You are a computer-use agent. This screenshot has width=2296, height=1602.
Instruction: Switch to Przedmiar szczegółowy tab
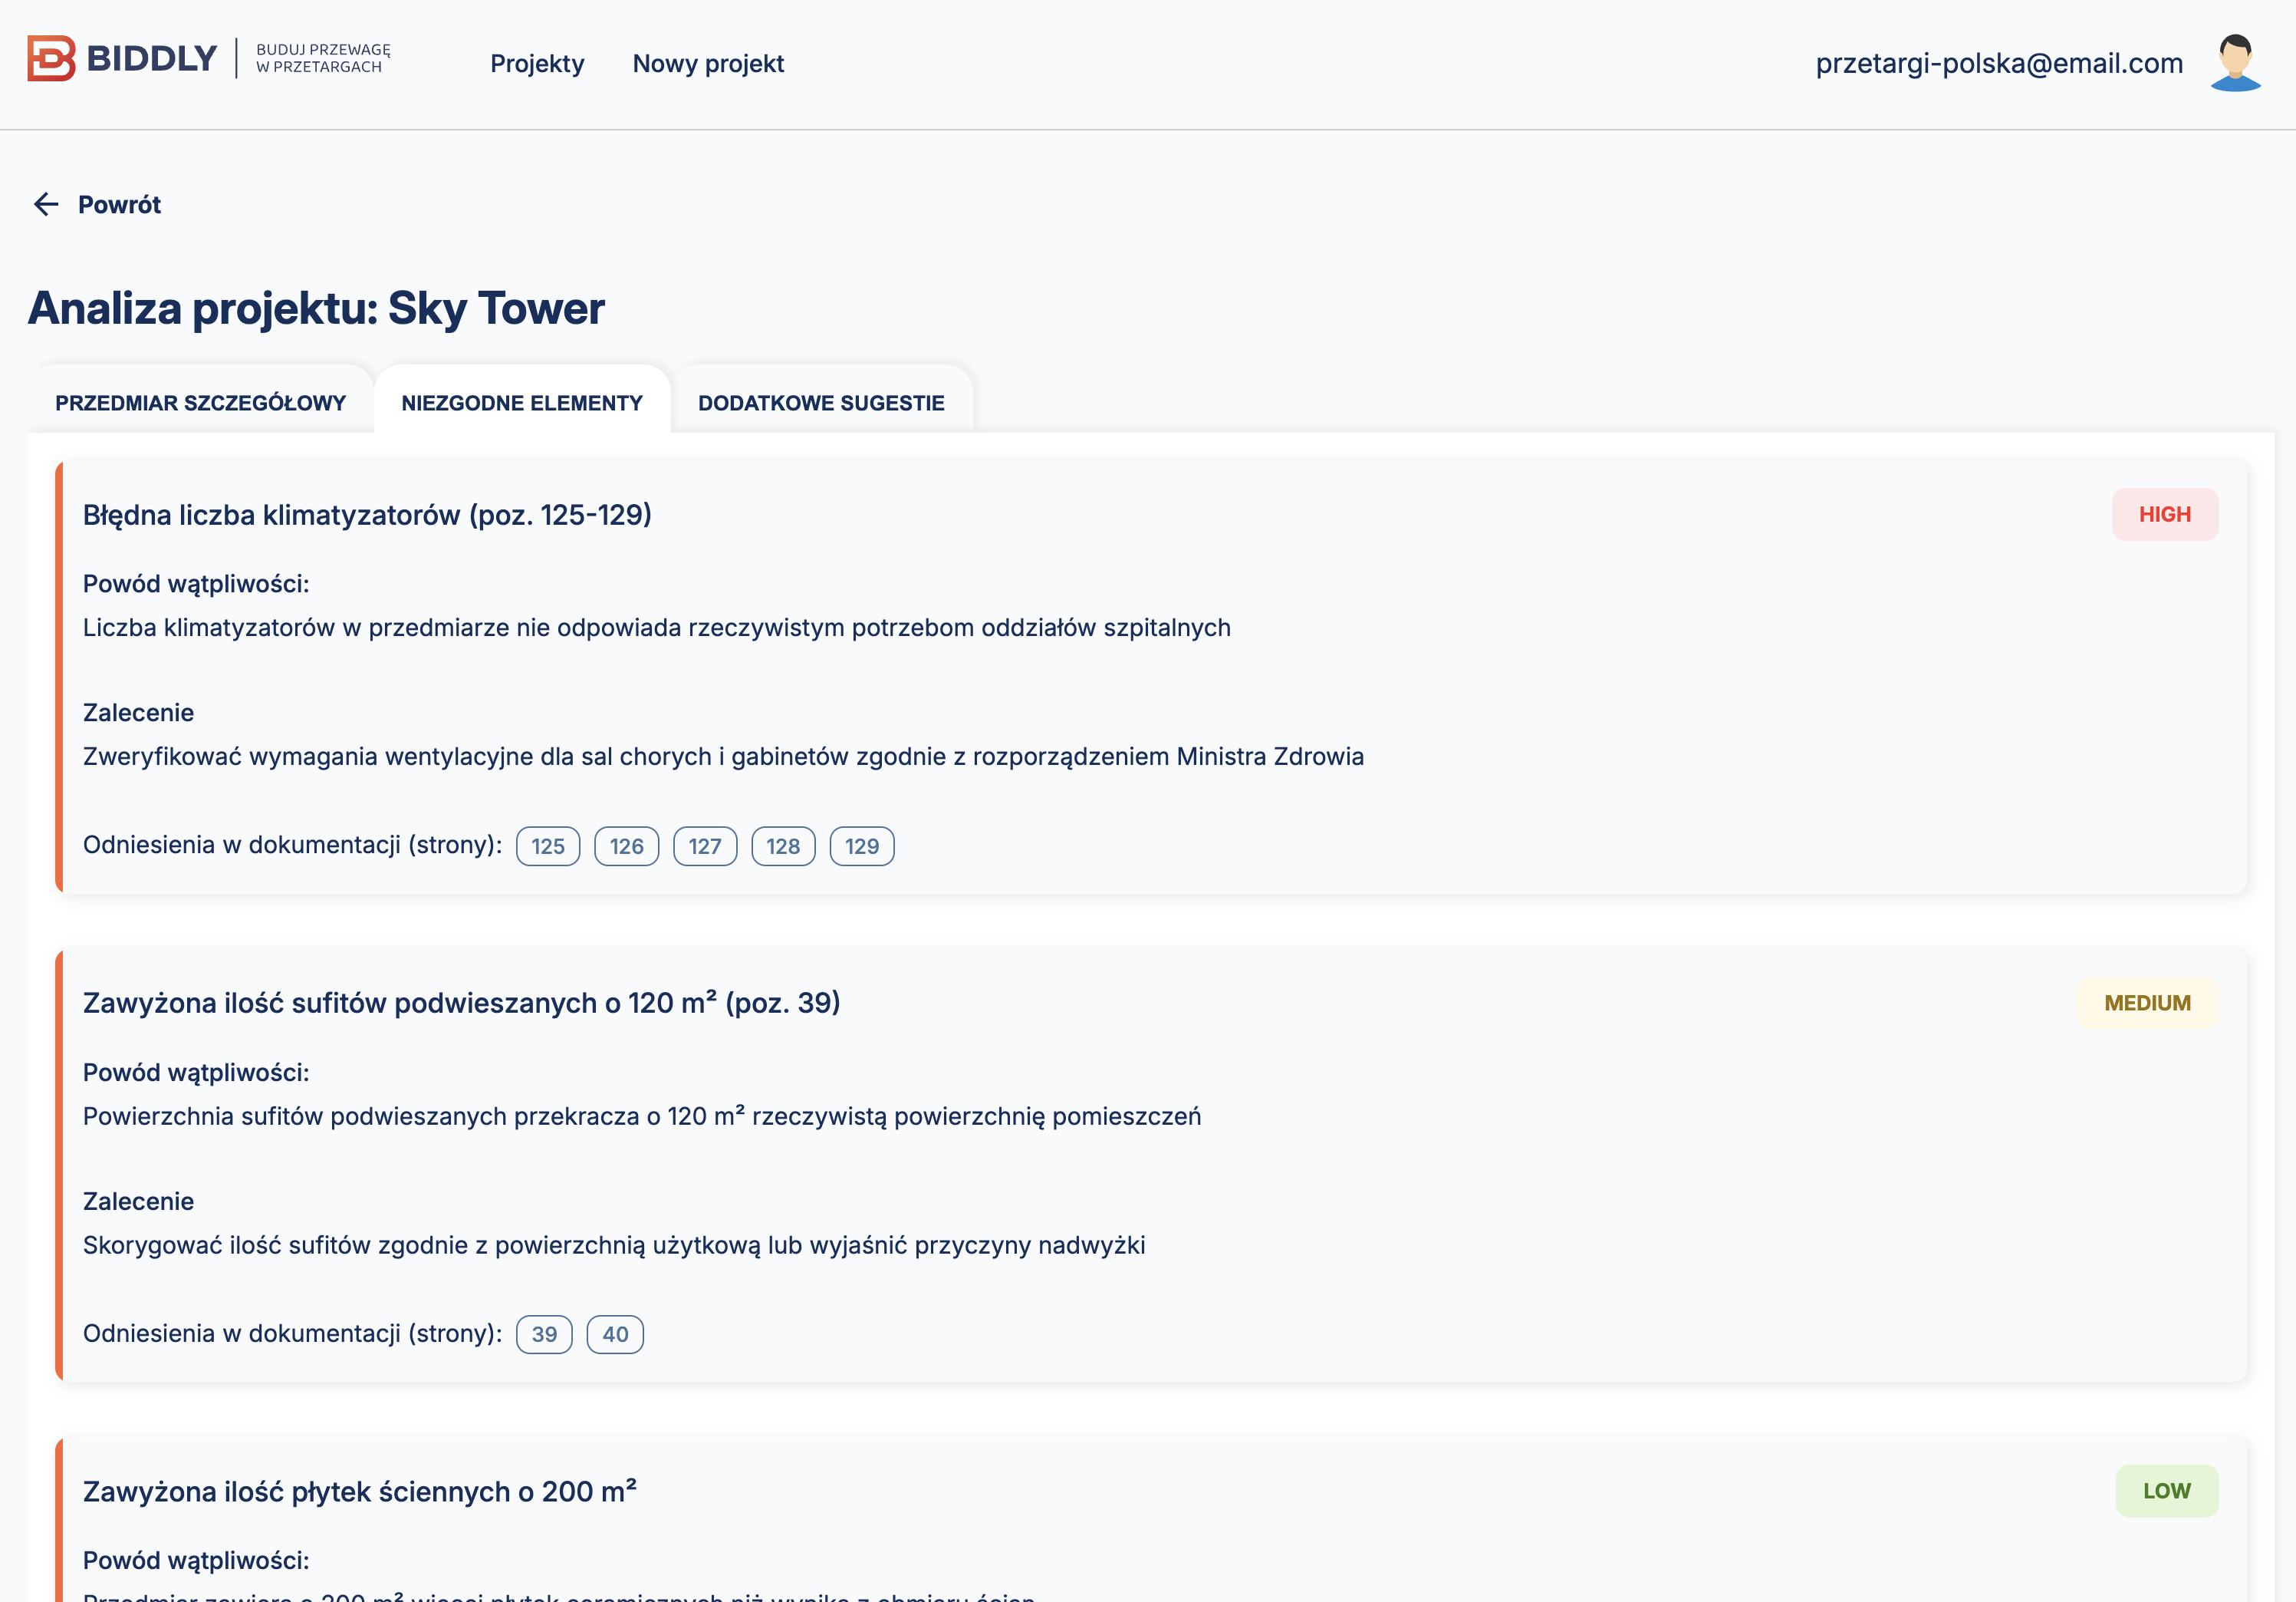200,402
